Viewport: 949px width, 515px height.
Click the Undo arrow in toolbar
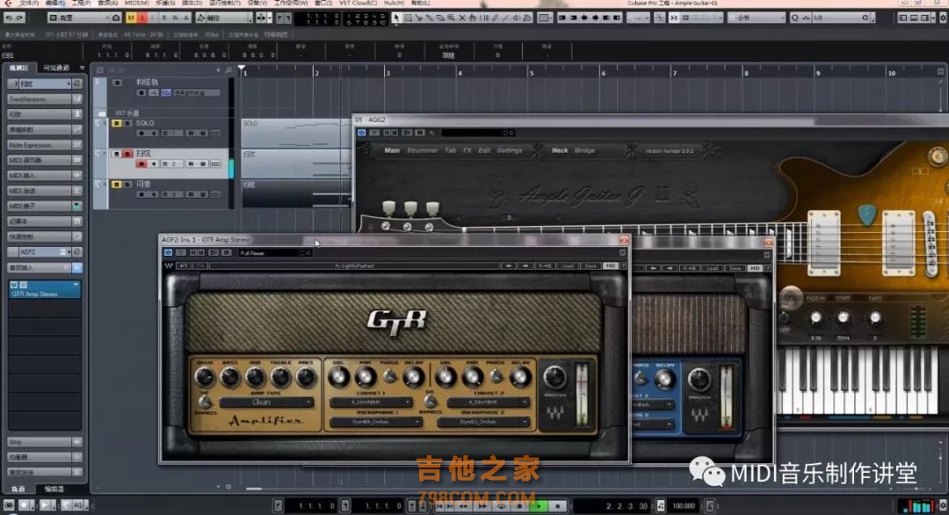coord(9,18)
